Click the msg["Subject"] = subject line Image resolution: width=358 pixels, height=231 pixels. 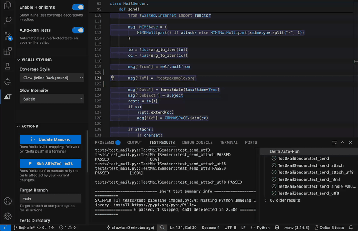tap(155, 95)
